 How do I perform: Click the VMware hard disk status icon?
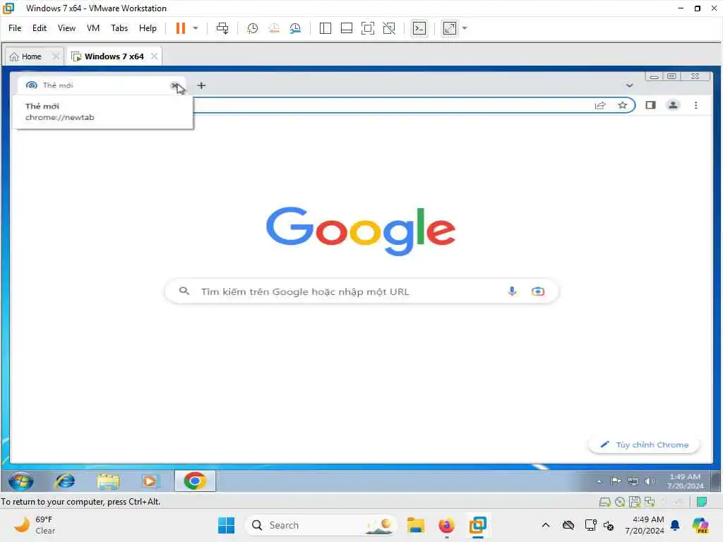tap(604, 502)
